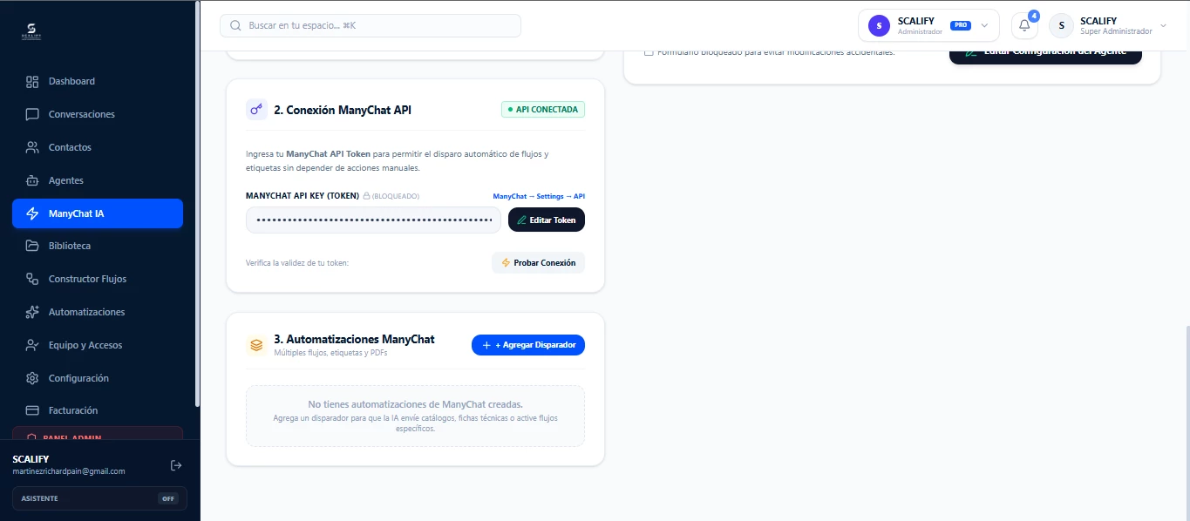
Task: Click the Agregar Disparador button
Action: [528, 346]
